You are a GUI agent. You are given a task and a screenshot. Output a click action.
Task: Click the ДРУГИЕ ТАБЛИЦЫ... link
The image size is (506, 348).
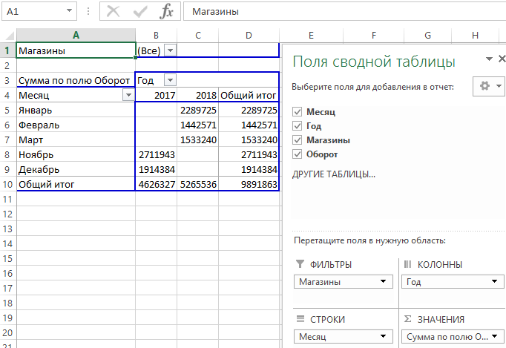[334, 174]
